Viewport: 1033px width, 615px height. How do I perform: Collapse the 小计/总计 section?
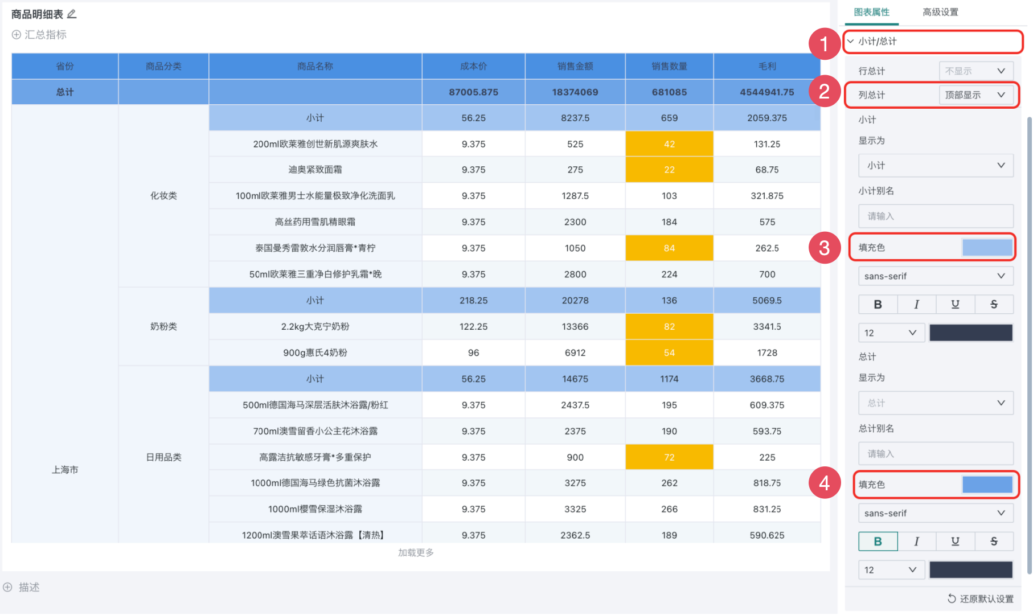(851, 41)
